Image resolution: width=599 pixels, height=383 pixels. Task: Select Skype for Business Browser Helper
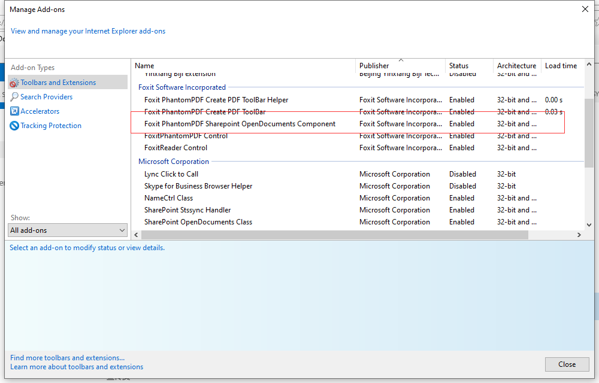tap(198, 186)
